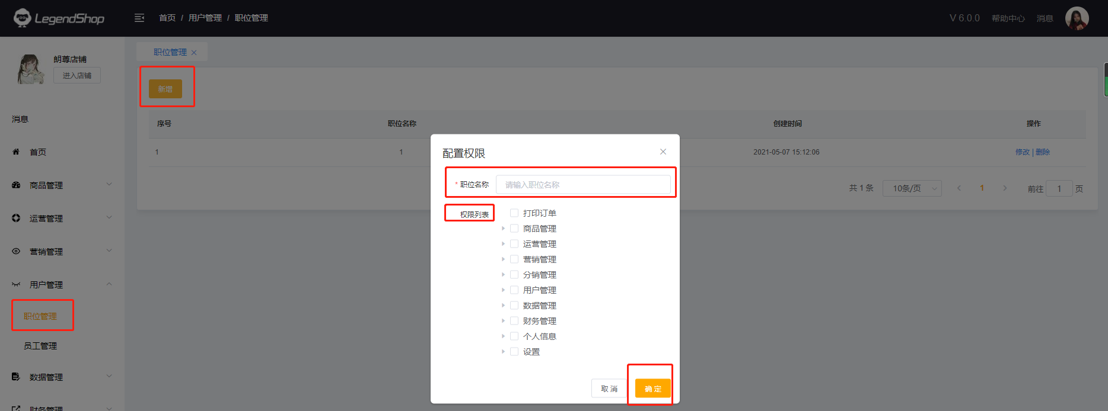
Task: Enable the 商品管理 permission checkbox
Action: click(x=514, y=229)
